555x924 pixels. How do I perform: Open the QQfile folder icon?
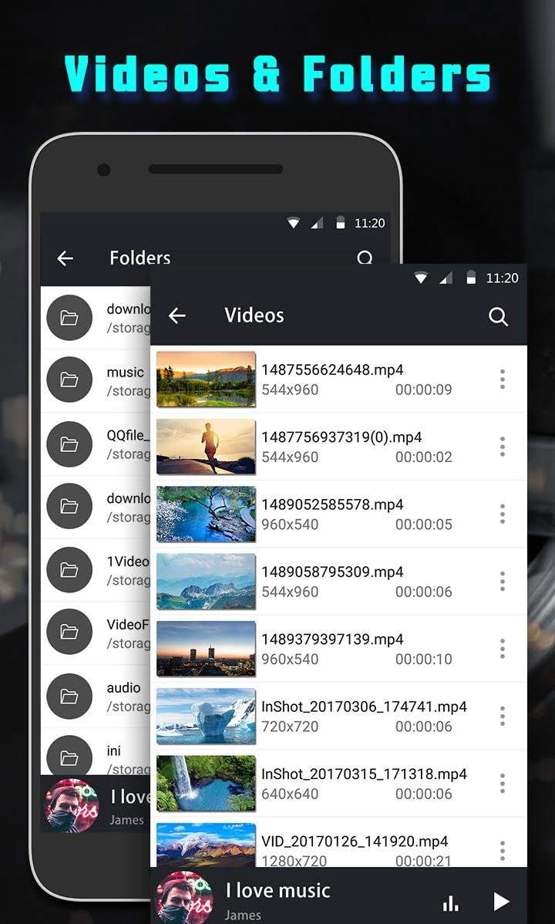coord(69,443)
